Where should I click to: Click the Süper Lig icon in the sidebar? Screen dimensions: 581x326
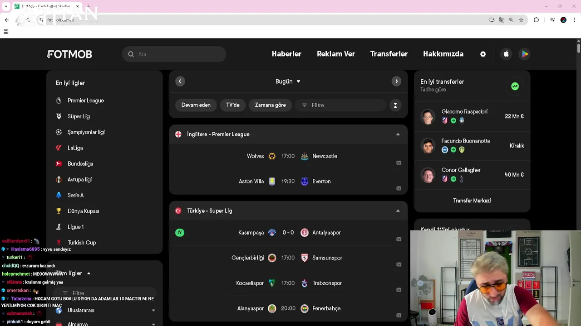click(59, 116)
